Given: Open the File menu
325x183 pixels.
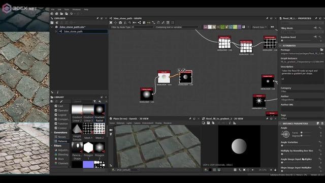Looking at the screenshot, I should click(53, 10).
